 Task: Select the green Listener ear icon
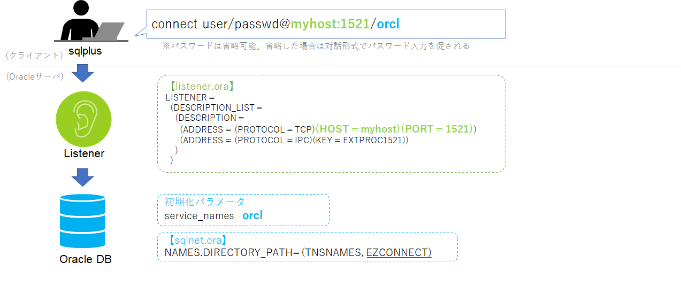click(x=83, y=120)
